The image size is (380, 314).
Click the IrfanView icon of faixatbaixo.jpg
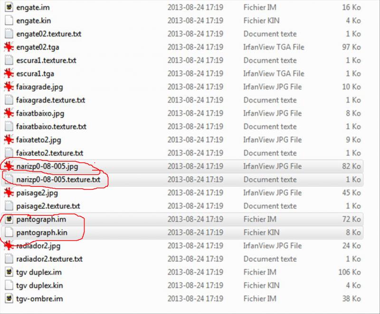point(9,113)
